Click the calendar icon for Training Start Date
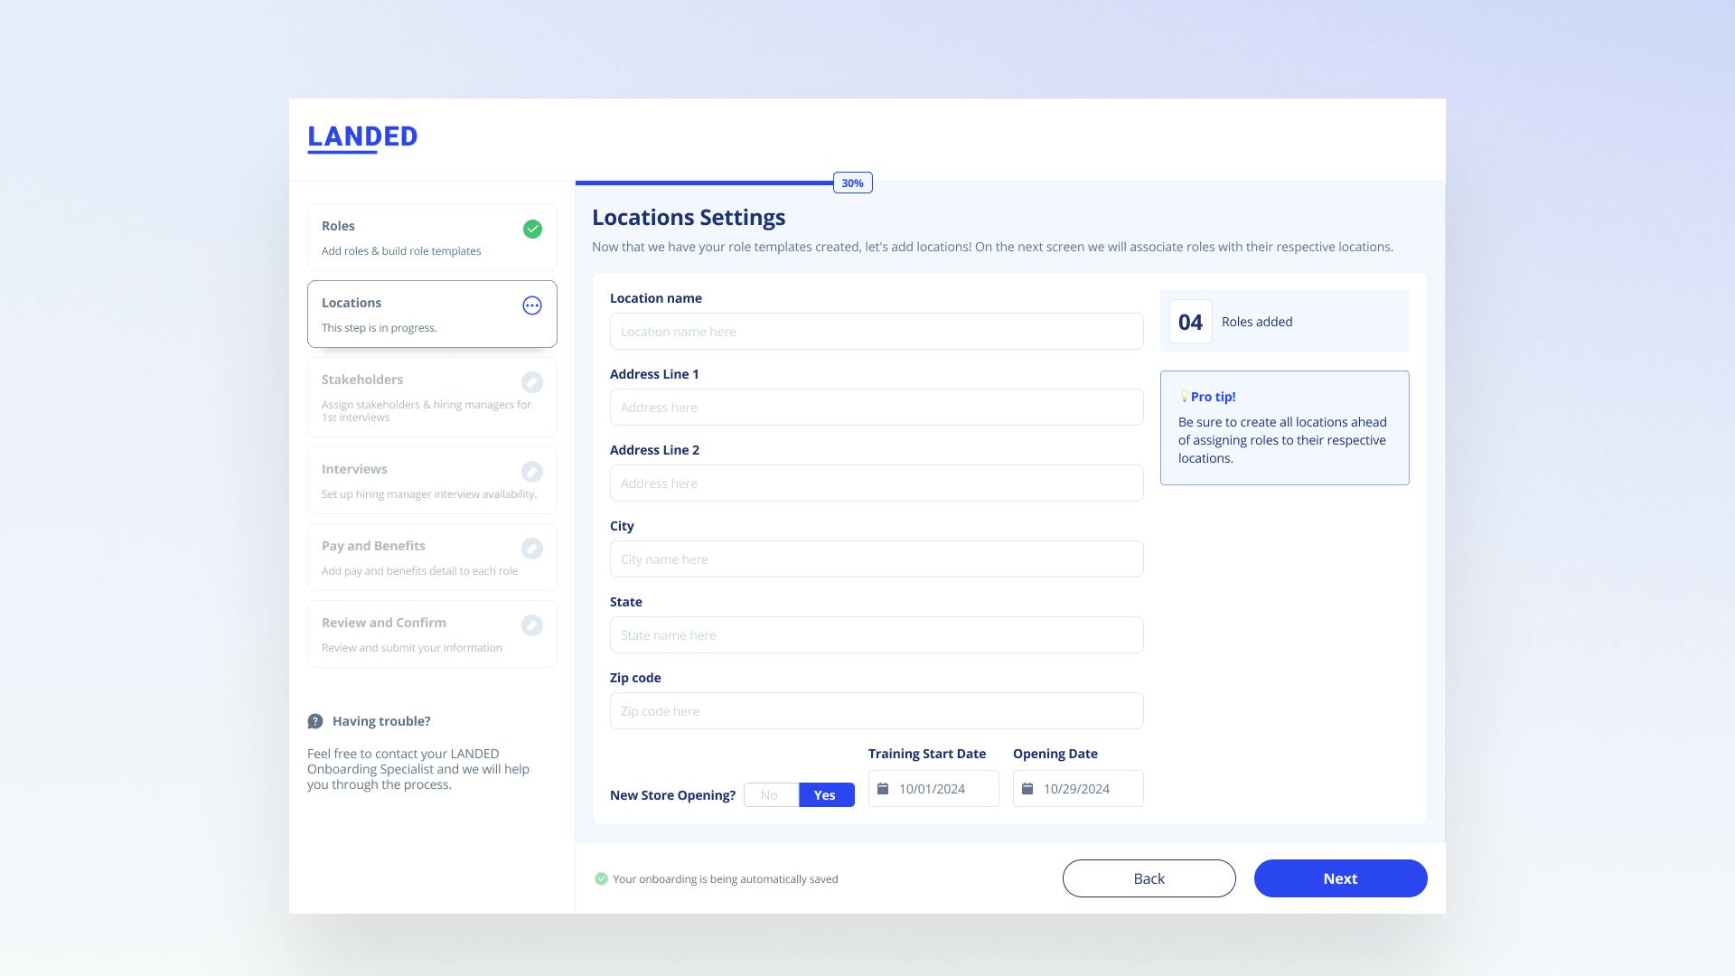Viewport: 1735px width, 976px height. coord(884,788)
